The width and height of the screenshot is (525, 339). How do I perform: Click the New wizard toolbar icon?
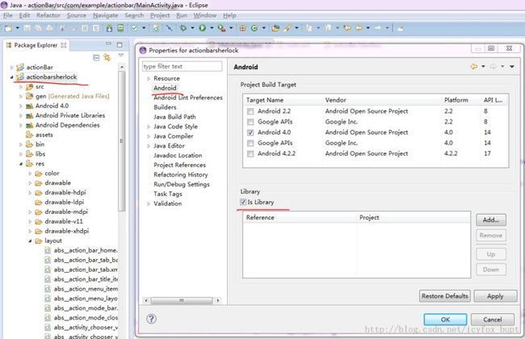pyautogui.click(x=8, y=28)
